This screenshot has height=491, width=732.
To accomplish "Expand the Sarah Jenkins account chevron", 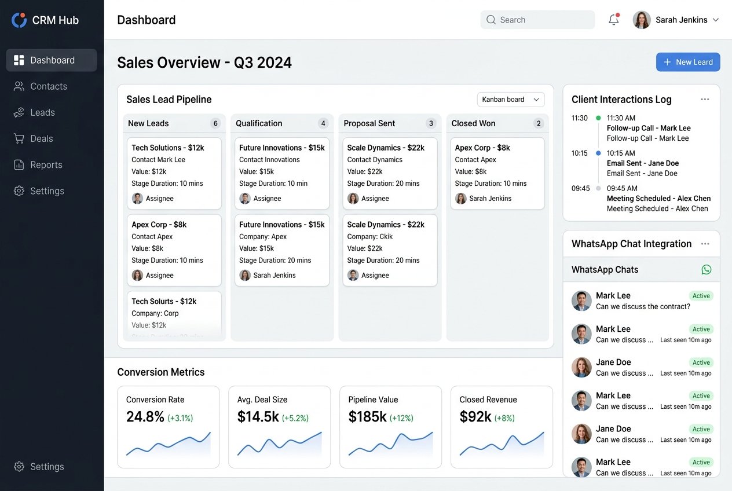I will pos(715,20).
